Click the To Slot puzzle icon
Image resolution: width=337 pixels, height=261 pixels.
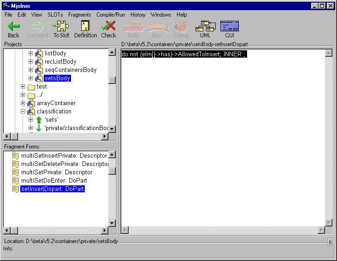tap(61, 26)
